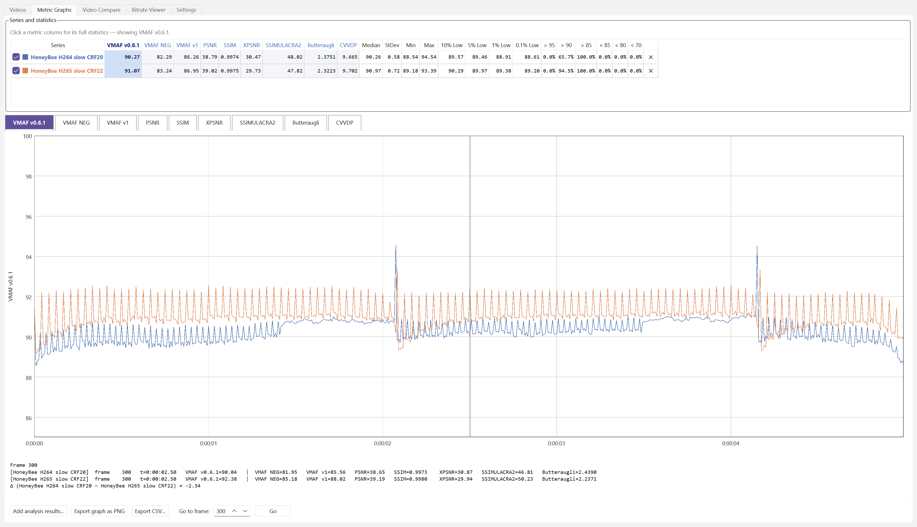Image resolution: width=917 pixels, height=527 pixels.
Task: Click the SSIMULACRA2 column header
Action: (283, 45)
